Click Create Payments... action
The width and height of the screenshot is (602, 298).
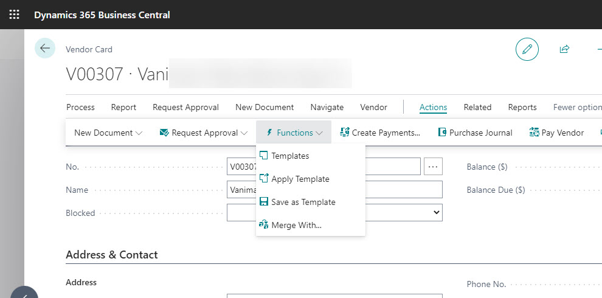[380, 133]
